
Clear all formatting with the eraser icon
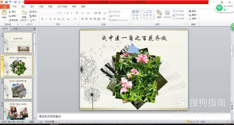pos(77,13)
